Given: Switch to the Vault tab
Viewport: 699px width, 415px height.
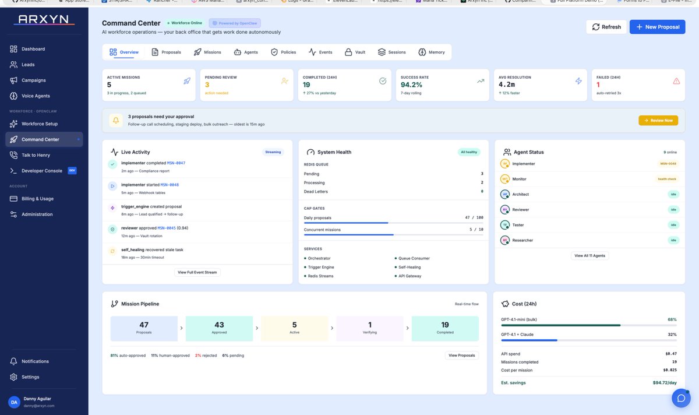Looking at the screenshot, I should pyautogui.click(x=355, y=52).
